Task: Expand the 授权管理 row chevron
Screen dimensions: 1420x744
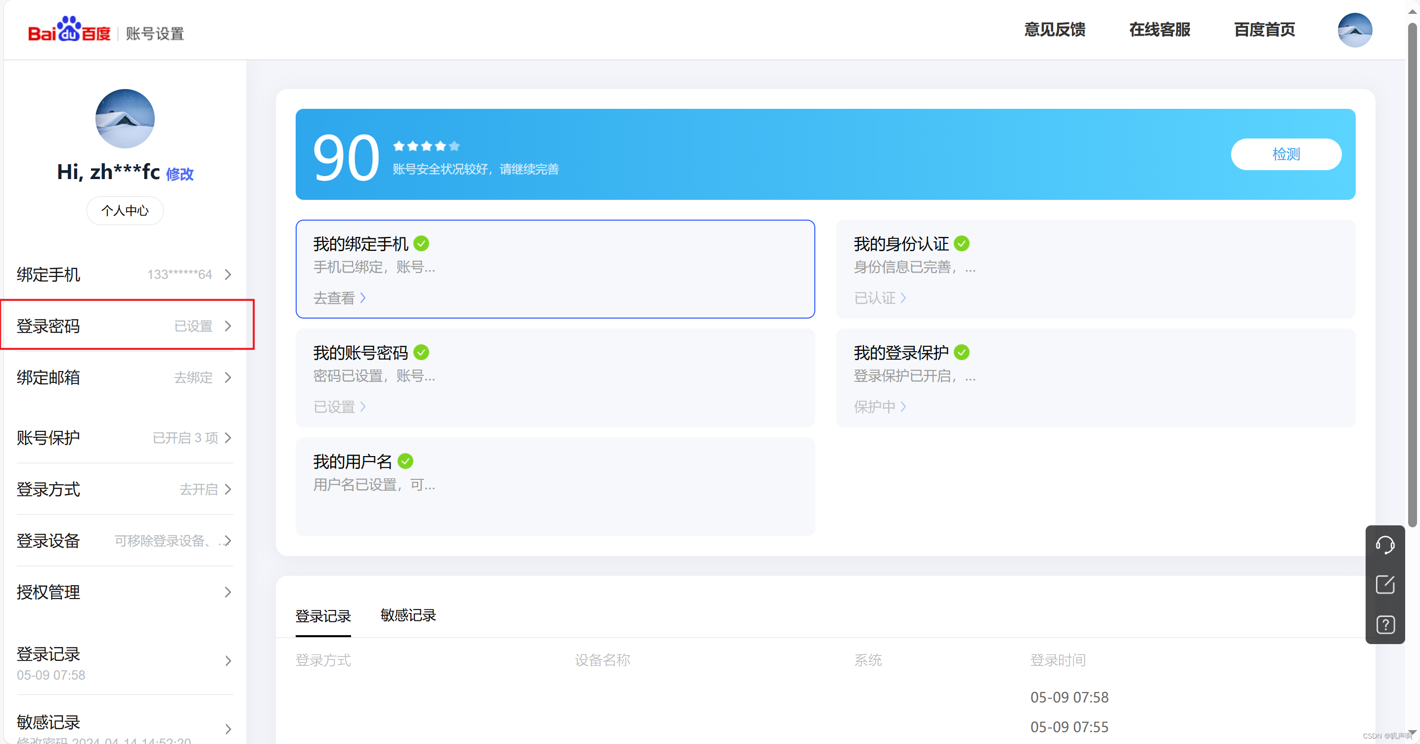Action: click(x=228, y=592)
